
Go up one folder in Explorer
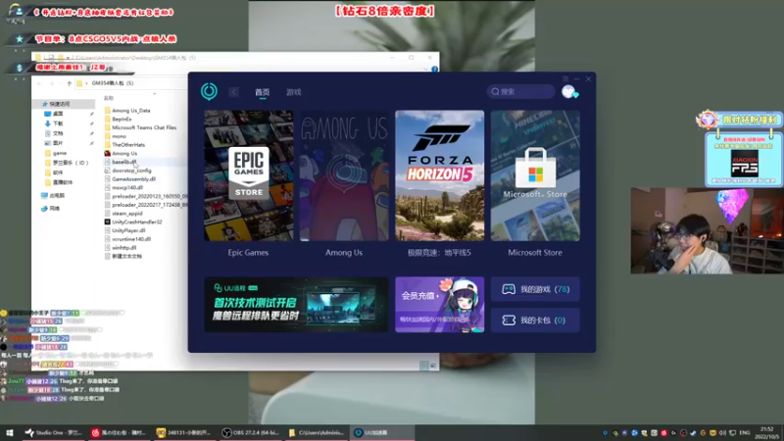(69, 83)
